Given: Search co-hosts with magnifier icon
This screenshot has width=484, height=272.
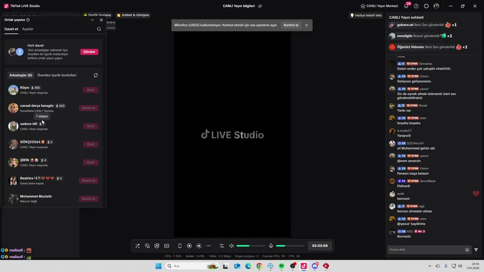Looking at the screenshot, I should [99, 29].
